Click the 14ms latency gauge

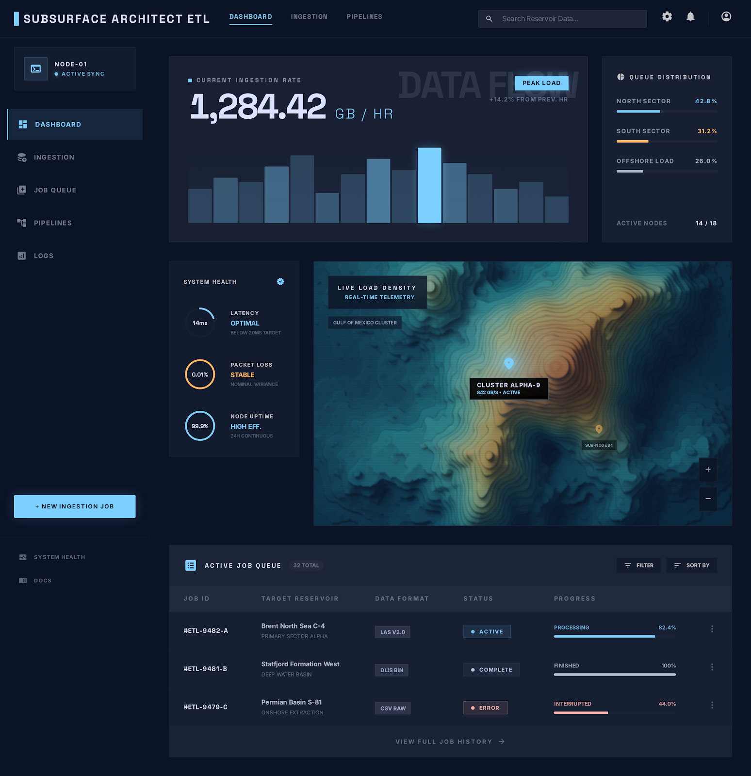[x=200, y=323]
